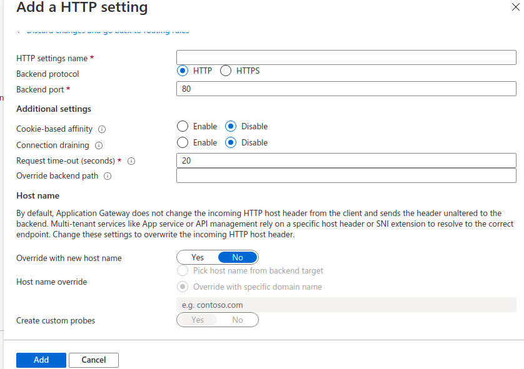
Task: Enable Cookie-based affinity
Action: pos(183,126)
